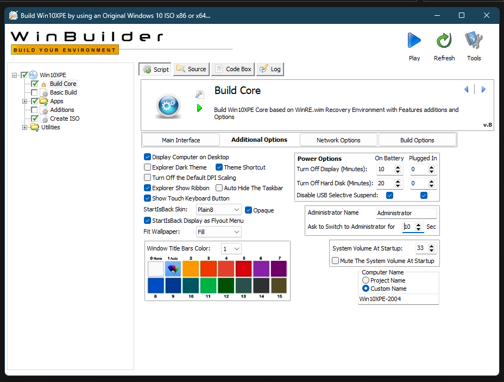
Task: Switch to Build Options tab
Action: click(417, 140)
